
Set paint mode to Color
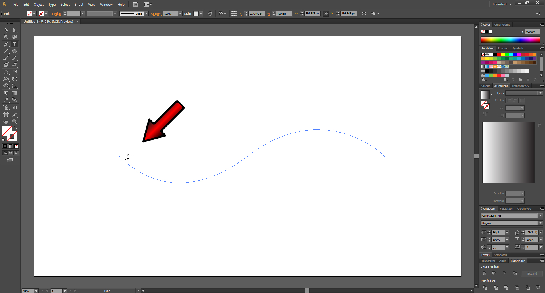[x=5, y=146]
